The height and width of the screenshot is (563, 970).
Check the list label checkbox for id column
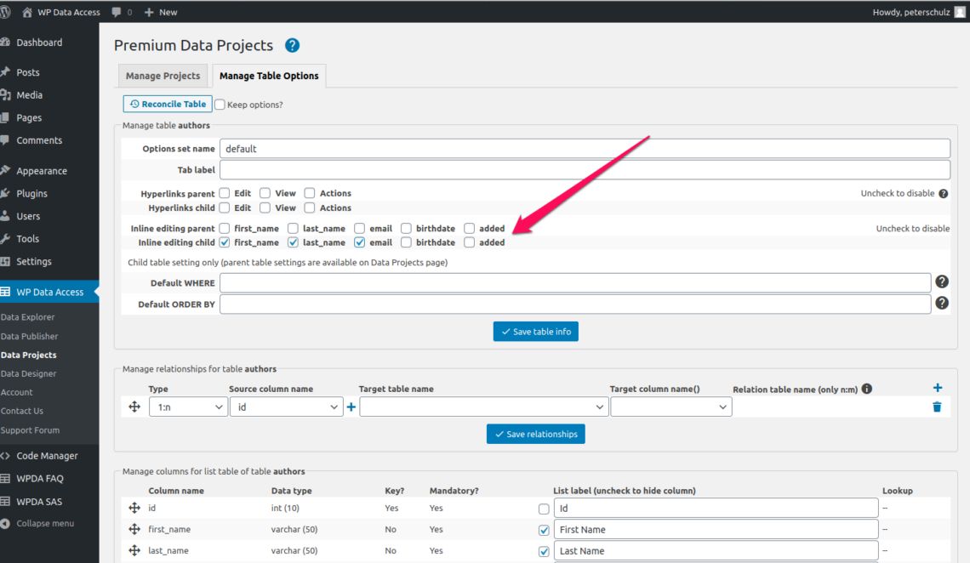[x=543, y=509]
